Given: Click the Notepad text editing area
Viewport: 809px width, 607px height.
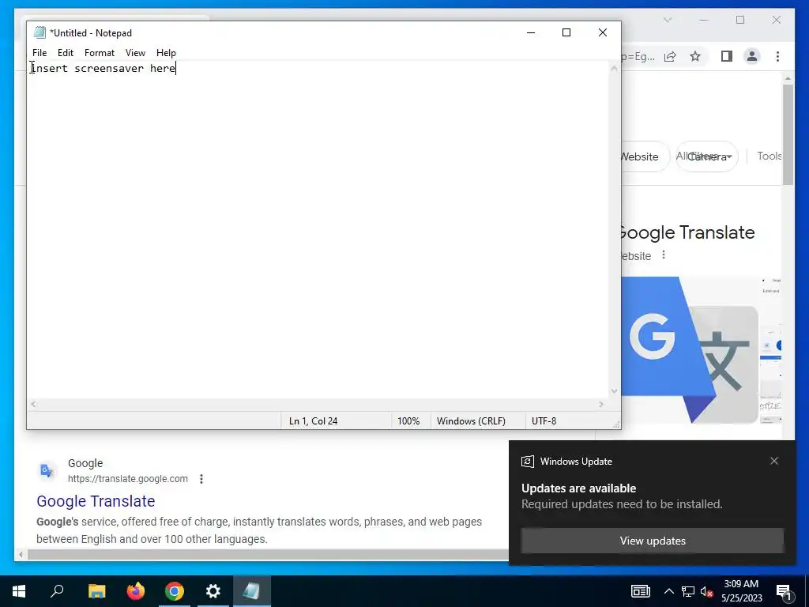Looking at the screenshot, I should point(318,230).
